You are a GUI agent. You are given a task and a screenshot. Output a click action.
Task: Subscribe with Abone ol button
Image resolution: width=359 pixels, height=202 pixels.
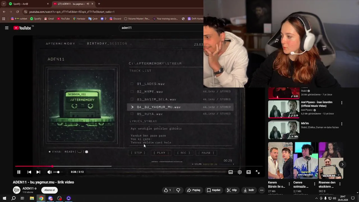pyautogui.click(x=50, y=190)
